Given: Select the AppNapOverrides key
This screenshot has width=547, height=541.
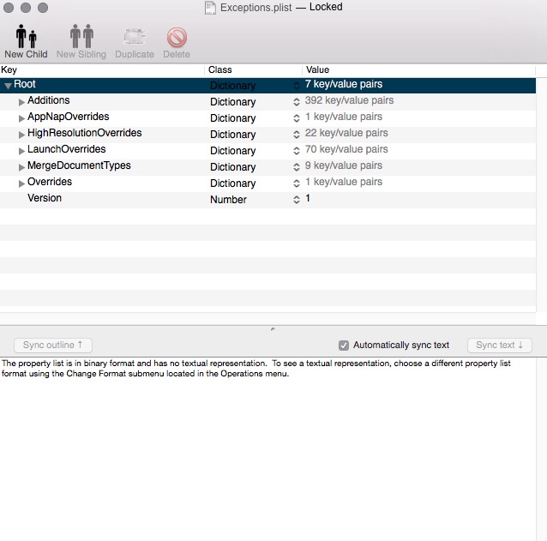Looking at the screenshot, I should pyautogui.click(x=69, y=117).
